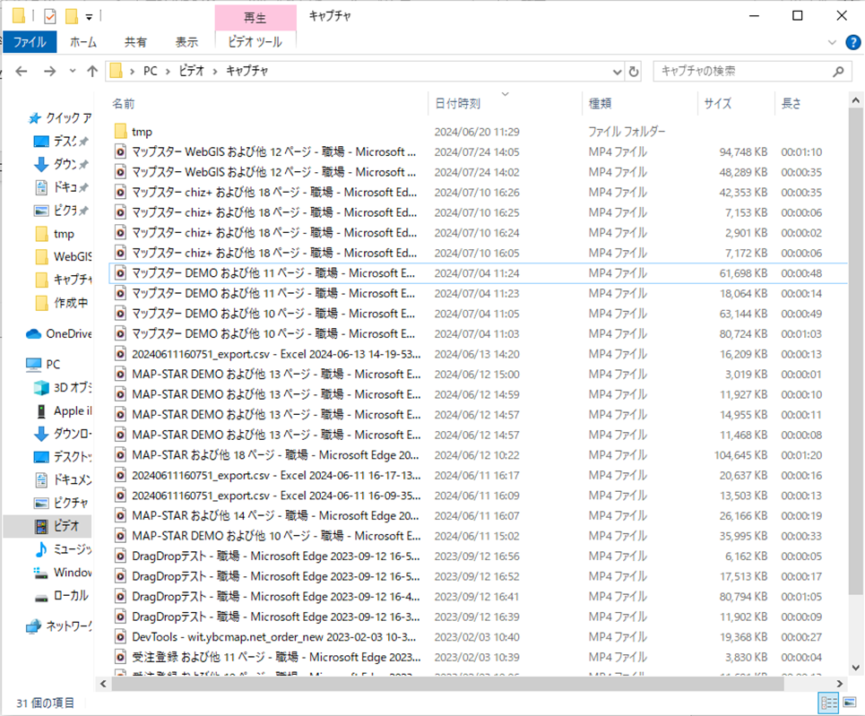This screenshot has width=865, height=716.
Task: Click the search magnifier icon
Action: (838, 71)
